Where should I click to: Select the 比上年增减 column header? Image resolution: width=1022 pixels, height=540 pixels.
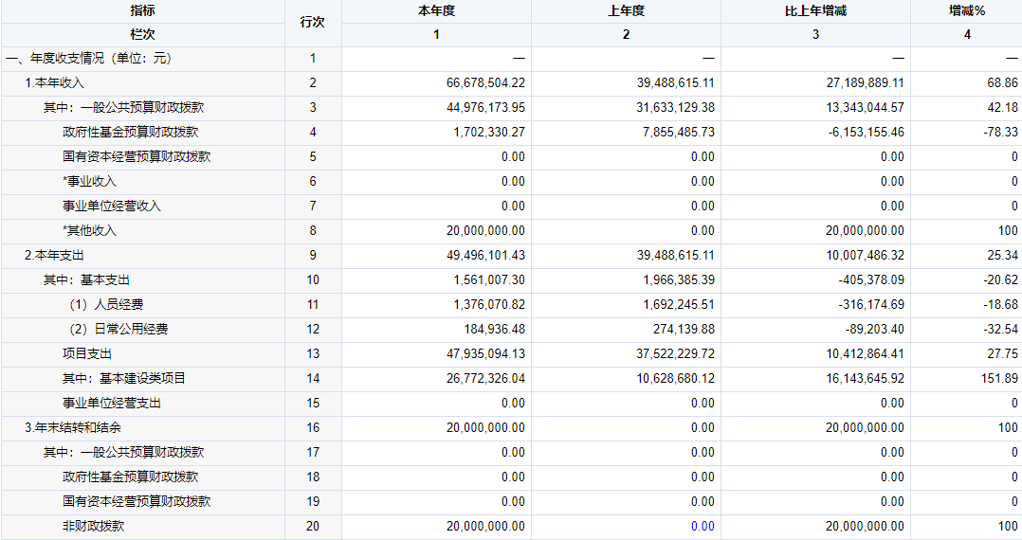tap(815, 11)
